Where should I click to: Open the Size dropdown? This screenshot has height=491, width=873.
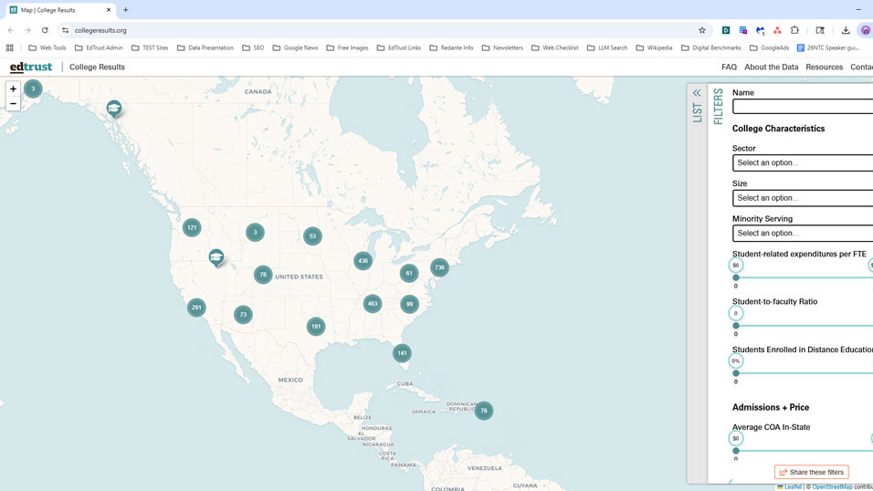click(802, 198)
